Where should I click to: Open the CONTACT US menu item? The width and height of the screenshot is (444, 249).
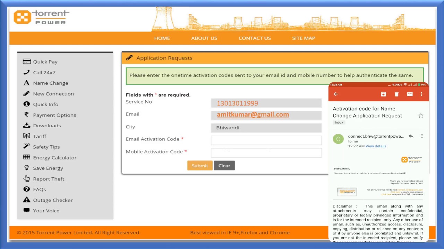tap(255, 38)
